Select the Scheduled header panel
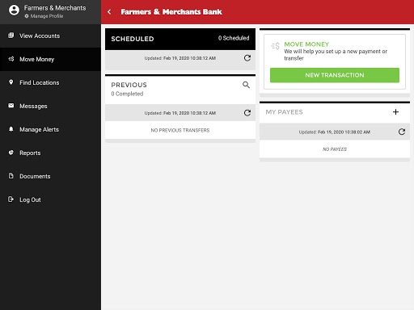Image resolution: width=414 pixels, height=310 pixels. pyautogui.click(x=180, y=39)
